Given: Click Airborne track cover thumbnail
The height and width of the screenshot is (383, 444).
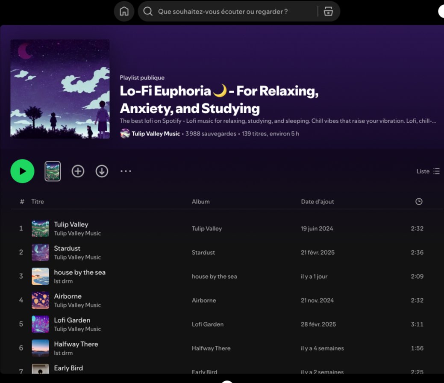Looking at the screenshot, I should pyautogui.click(x=40, y=300).
